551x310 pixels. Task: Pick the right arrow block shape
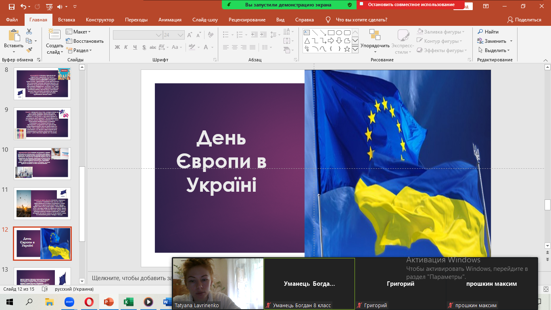(x=331, y=41)
